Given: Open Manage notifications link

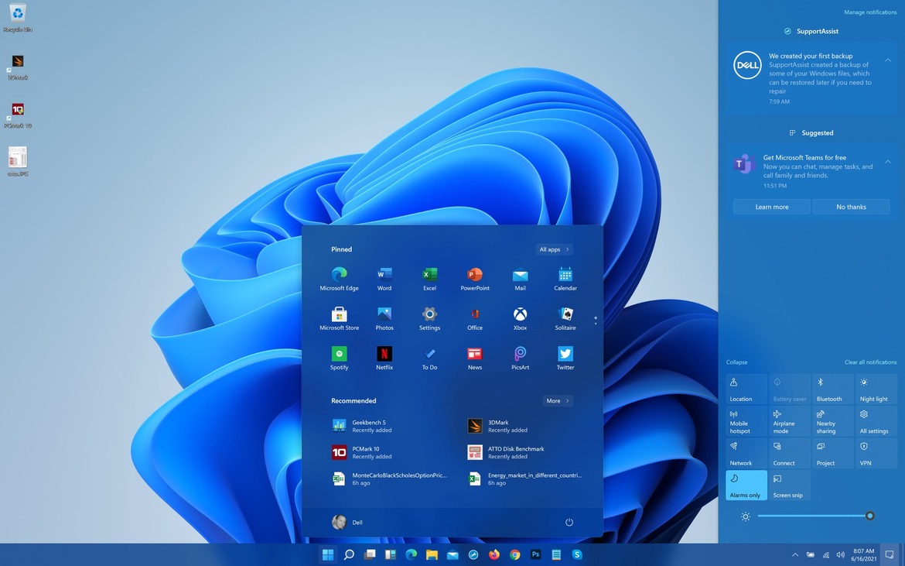Looking at the screenshot, I should 869,11.
